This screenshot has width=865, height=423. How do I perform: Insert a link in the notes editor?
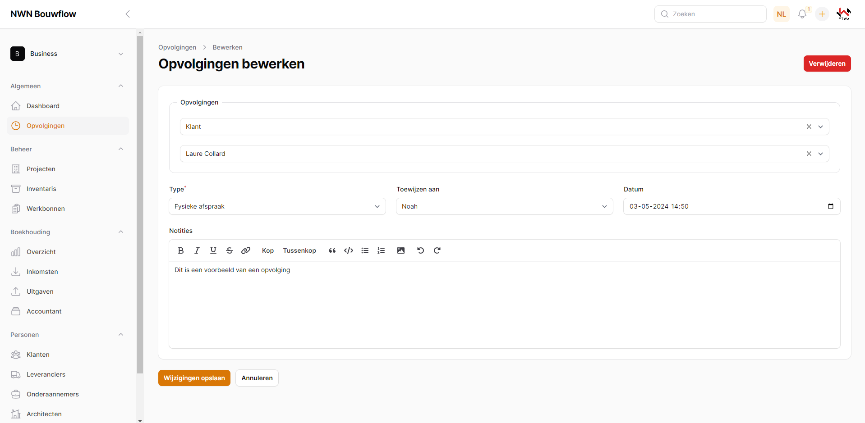tap(246, 250)
